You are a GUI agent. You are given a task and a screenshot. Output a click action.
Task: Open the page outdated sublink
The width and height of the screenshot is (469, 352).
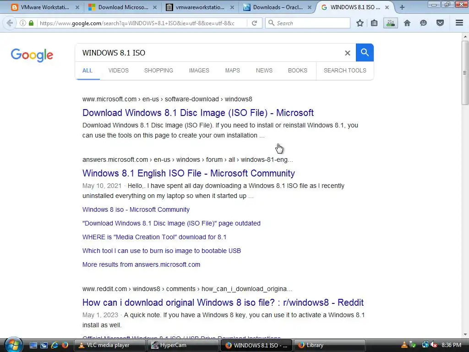pyautogui.click(x=171, y=223)
